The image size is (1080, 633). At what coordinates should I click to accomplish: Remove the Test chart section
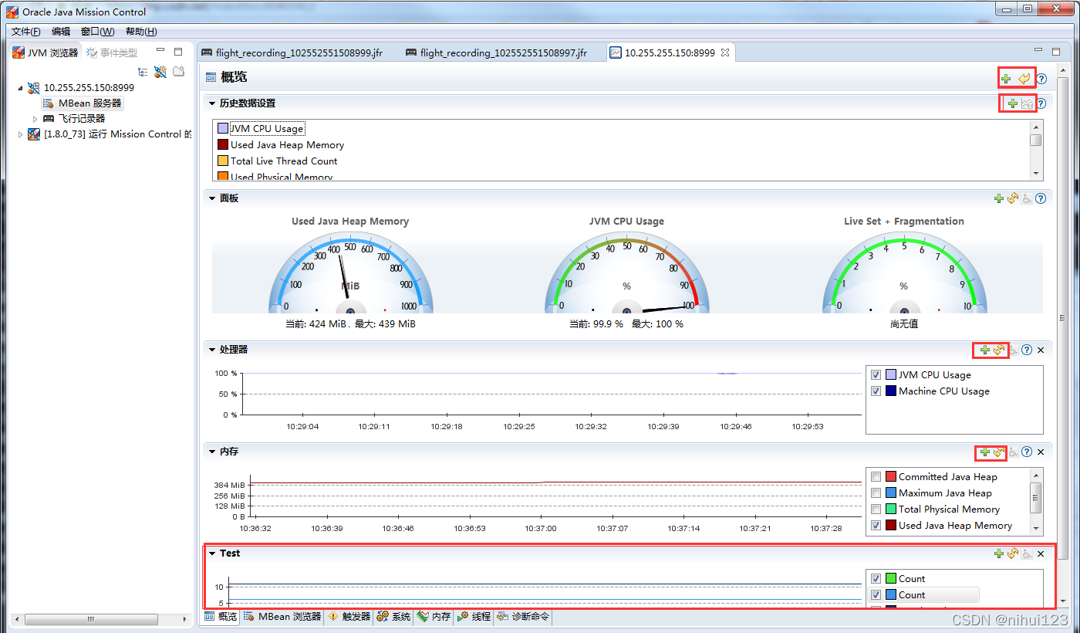point(1041,553)
